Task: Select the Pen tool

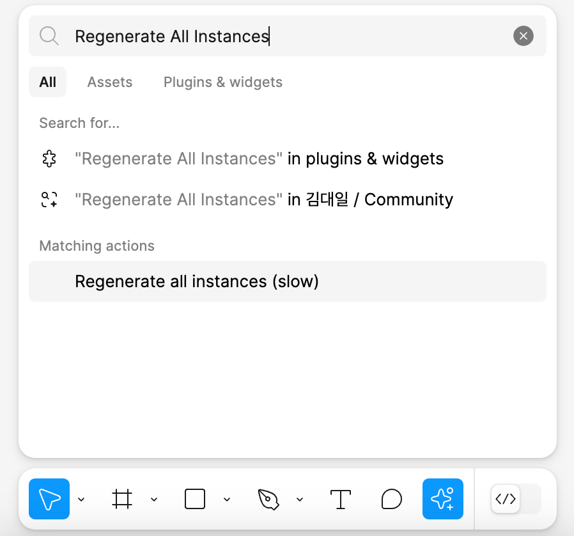Action: click(x=268, y=499)
